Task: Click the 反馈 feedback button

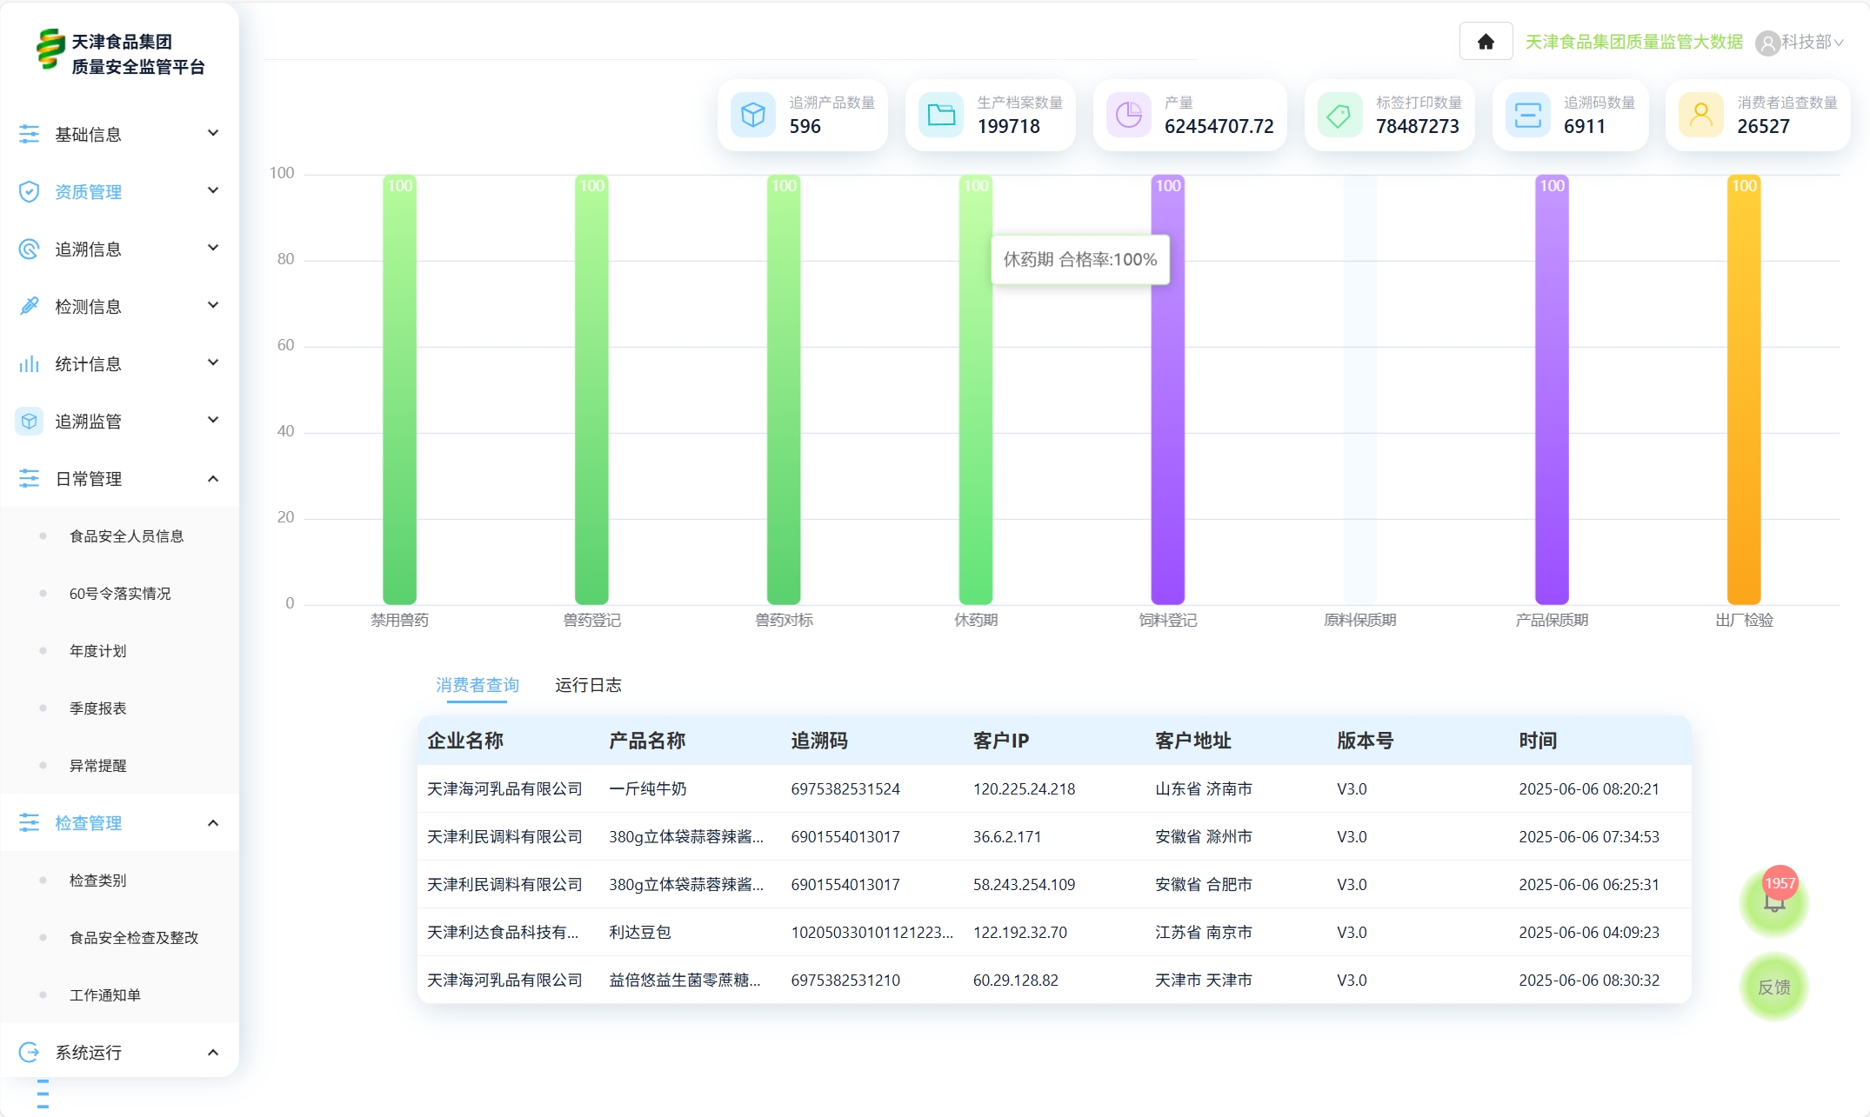Action: click(1774, 987)
